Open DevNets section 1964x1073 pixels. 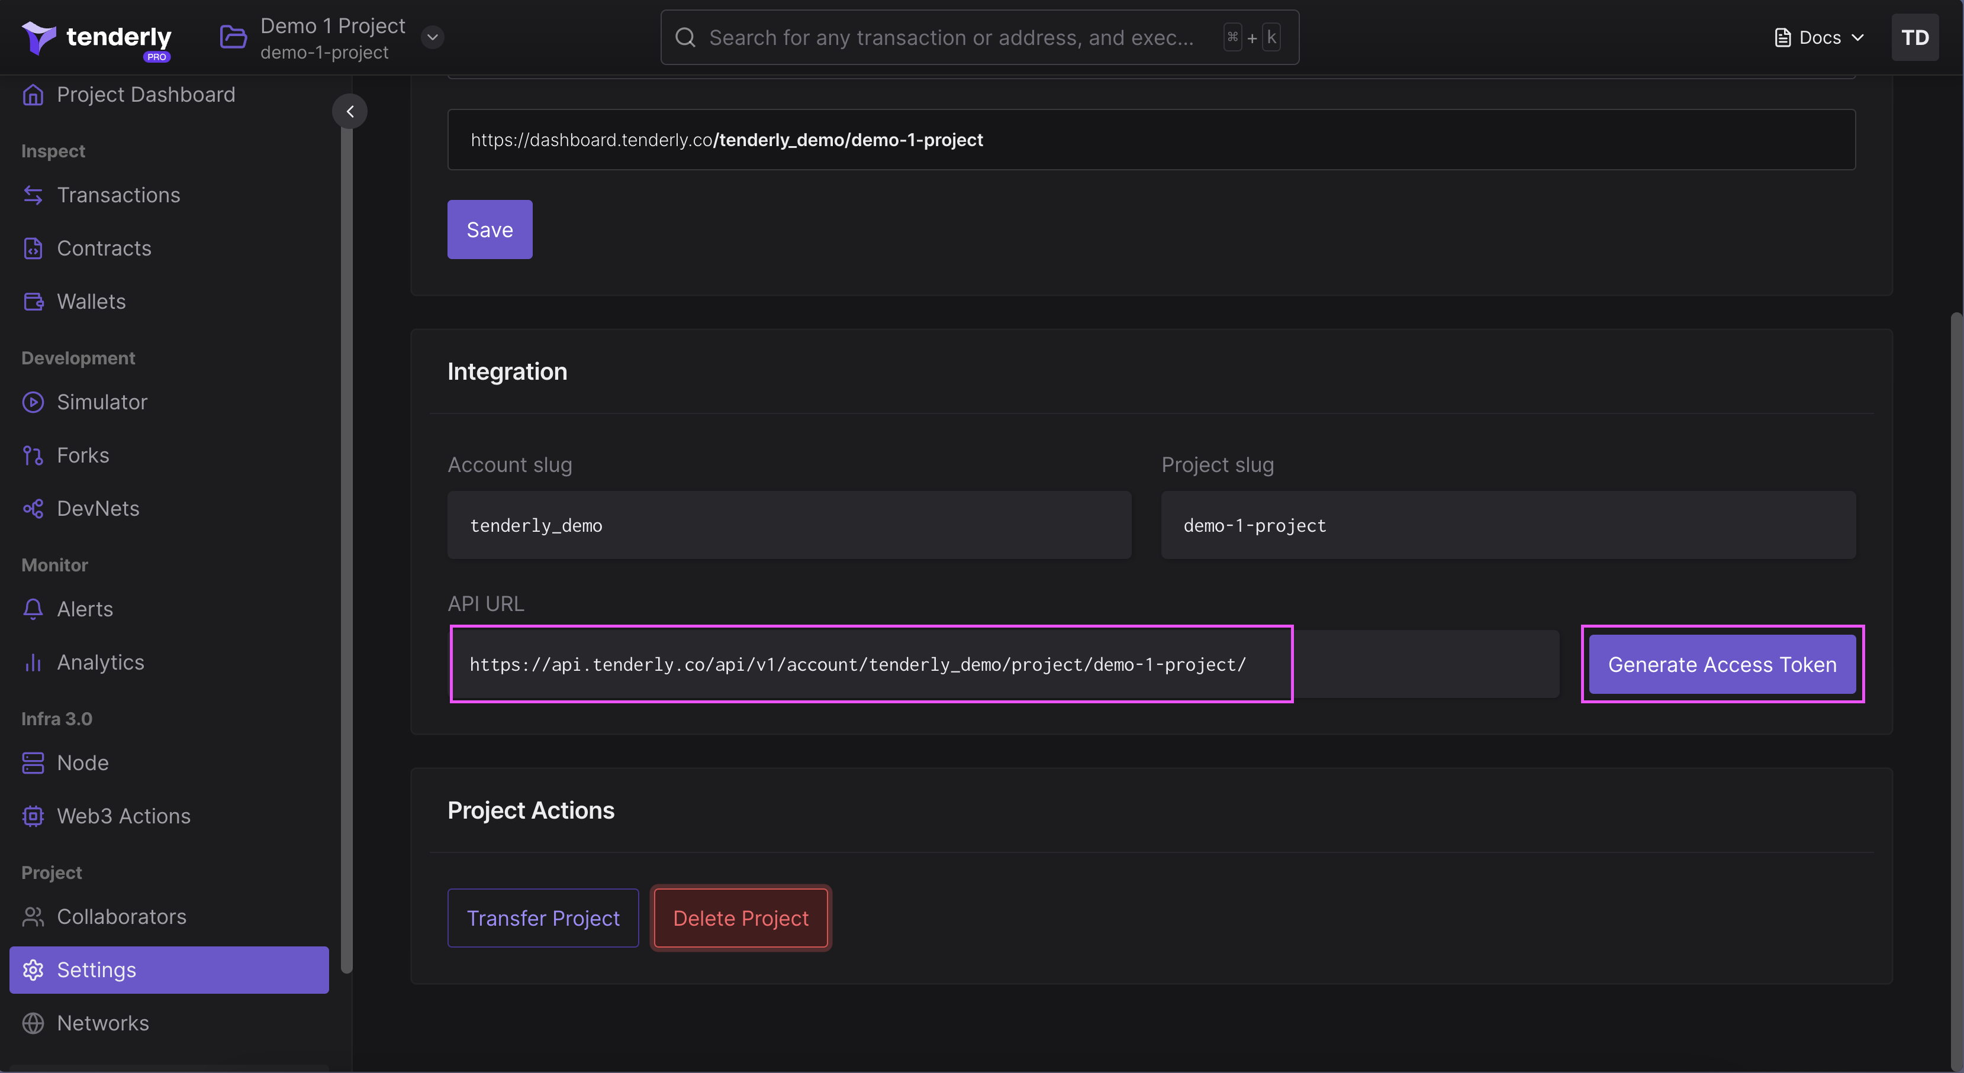click(98, 508)
